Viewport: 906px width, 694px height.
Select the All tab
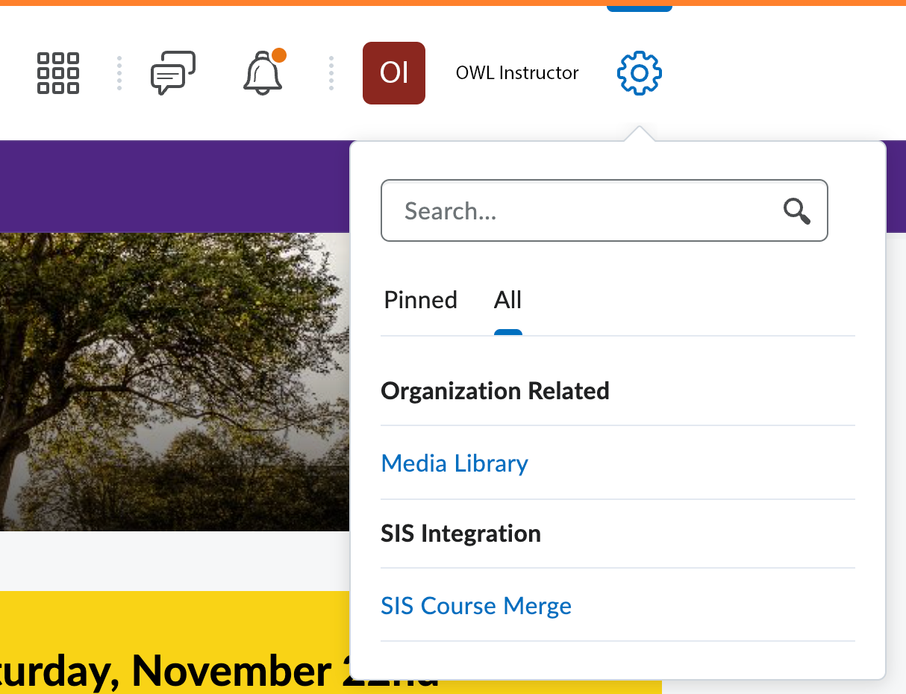[x=507, y=300]
